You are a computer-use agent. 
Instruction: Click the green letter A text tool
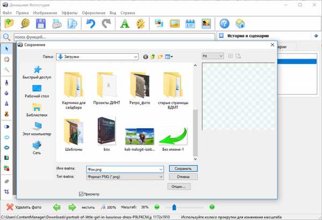click(125, 23)
